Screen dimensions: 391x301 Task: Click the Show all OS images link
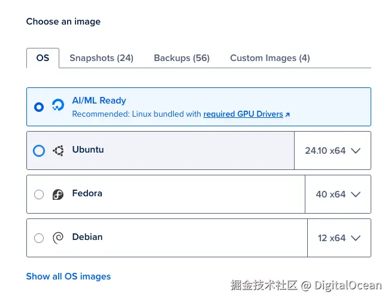pyautogui.click(x=68, y=276)
